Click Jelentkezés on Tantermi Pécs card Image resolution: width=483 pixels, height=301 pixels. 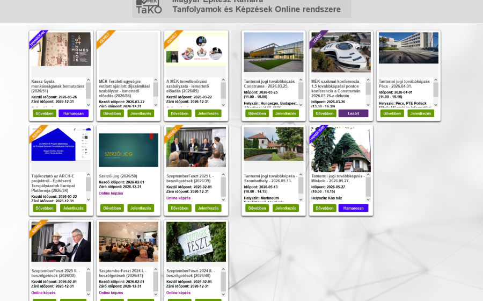tap(420, 113)
